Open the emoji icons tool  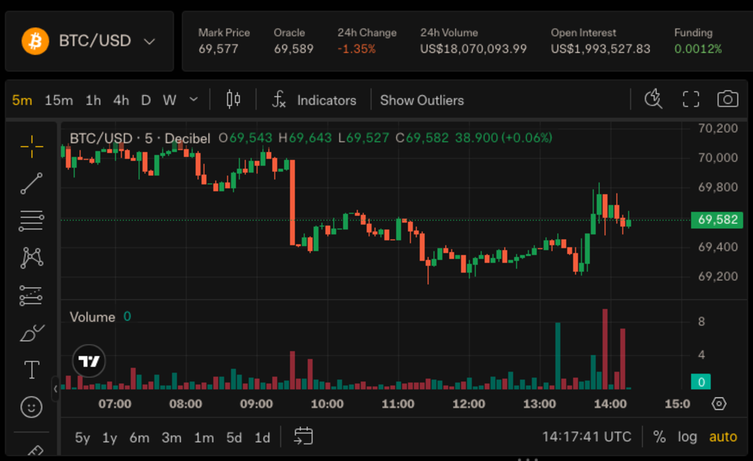pyautogui.click(x=31, y=407)
